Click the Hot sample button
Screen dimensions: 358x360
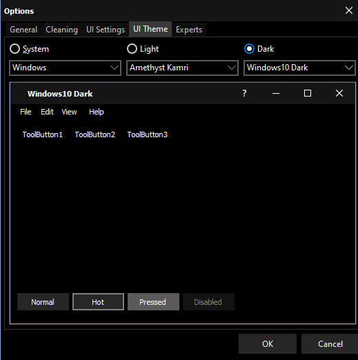[98, 302]
